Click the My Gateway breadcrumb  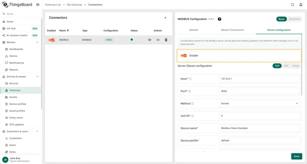(74, 5)
